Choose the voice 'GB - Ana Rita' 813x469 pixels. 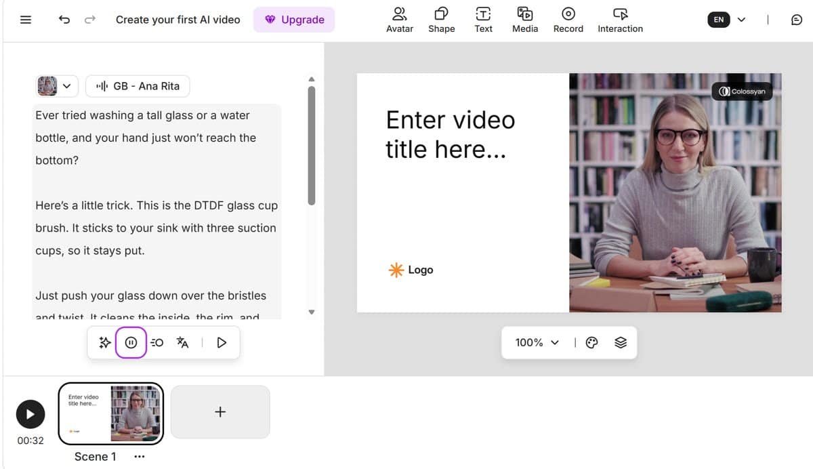point(138,86)
